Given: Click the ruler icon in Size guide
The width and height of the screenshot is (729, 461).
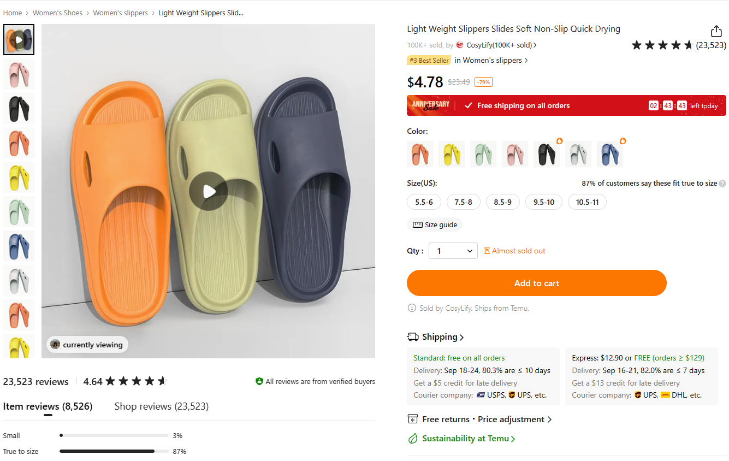Looking at the screenshot, I should click(418, 225).
